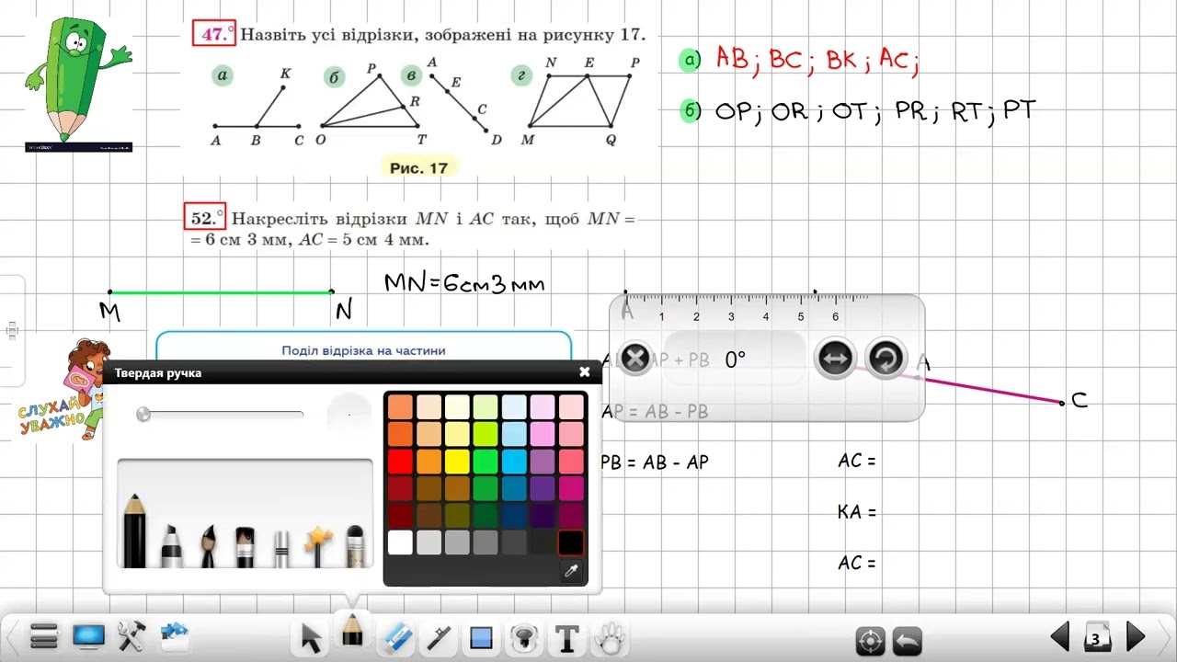Select the magenta pink color swatch
1177x662 pixels.
click(x=571, y=488)
